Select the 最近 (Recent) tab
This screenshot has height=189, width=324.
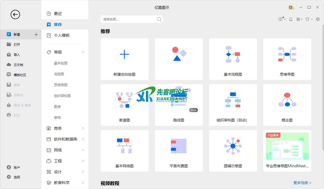[x=58, y=14]
